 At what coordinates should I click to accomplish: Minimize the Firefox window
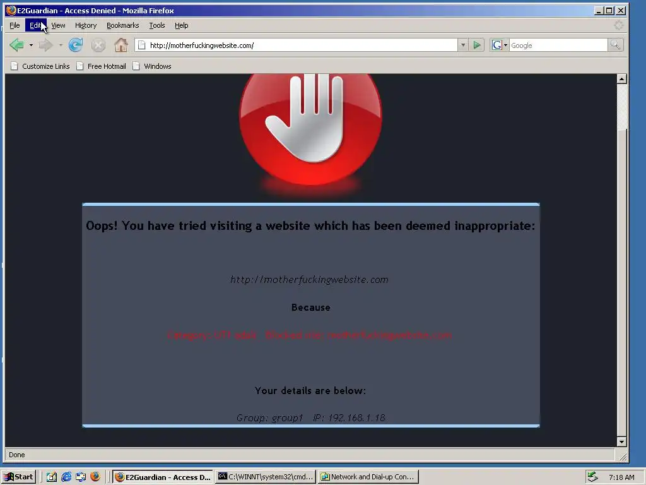(x=599, y=10)
